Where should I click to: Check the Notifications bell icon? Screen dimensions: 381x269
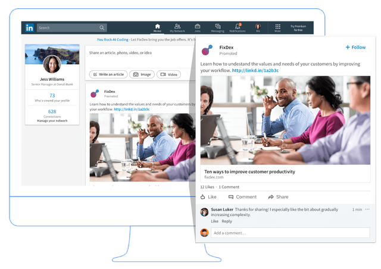(x=238, y=28)
